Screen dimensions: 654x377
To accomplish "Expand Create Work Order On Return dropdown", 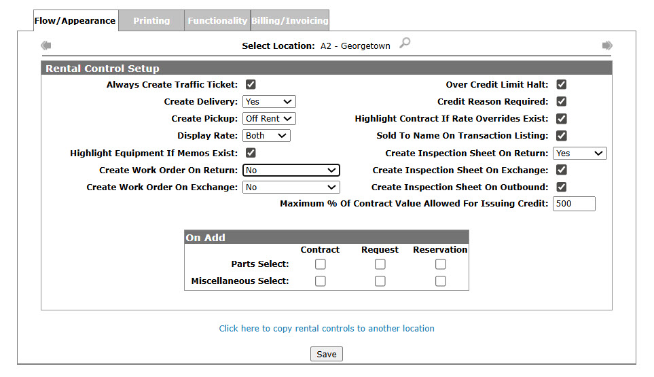I will [x=291, y=170].
